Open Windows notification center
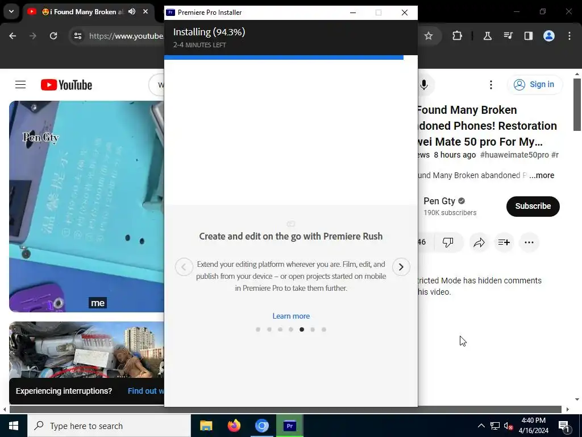This screenshot has width=582, height=437. click(x=564, y=426)
